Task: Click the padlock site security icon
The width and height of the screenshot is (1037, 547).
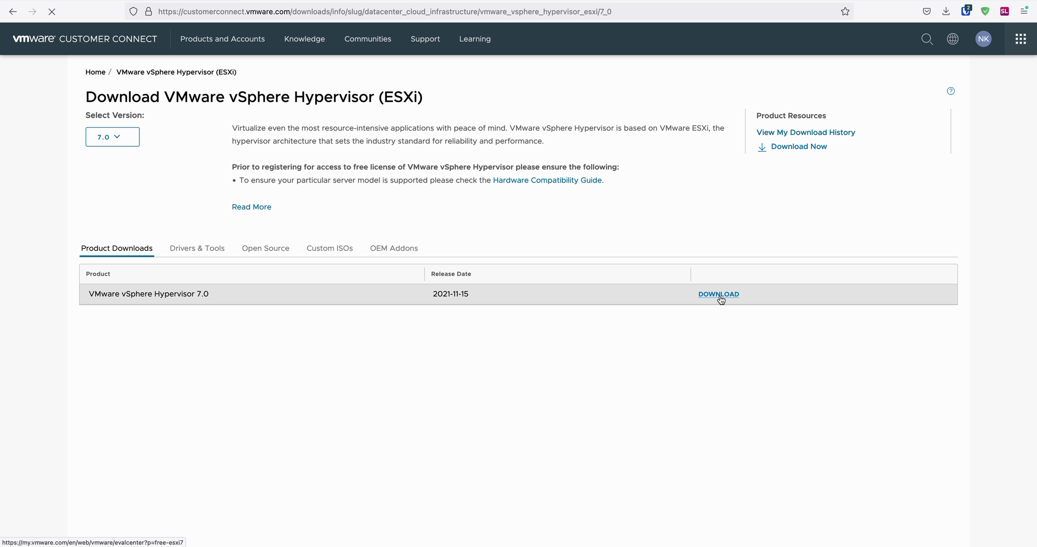Action: [x=148, y=11]
